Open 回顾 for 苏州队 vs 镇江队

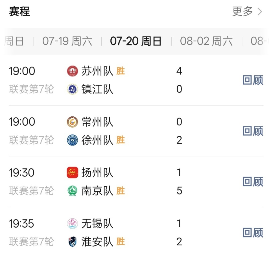coord(253,80)
